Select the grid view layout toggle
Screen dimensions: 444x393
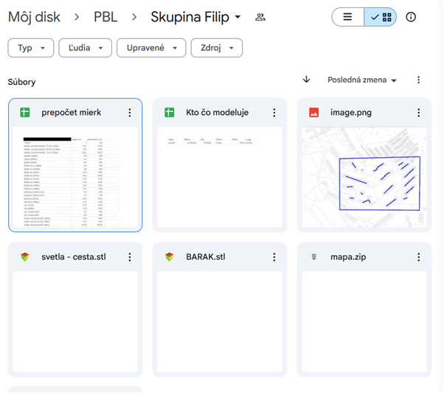(x=381, y=17)
